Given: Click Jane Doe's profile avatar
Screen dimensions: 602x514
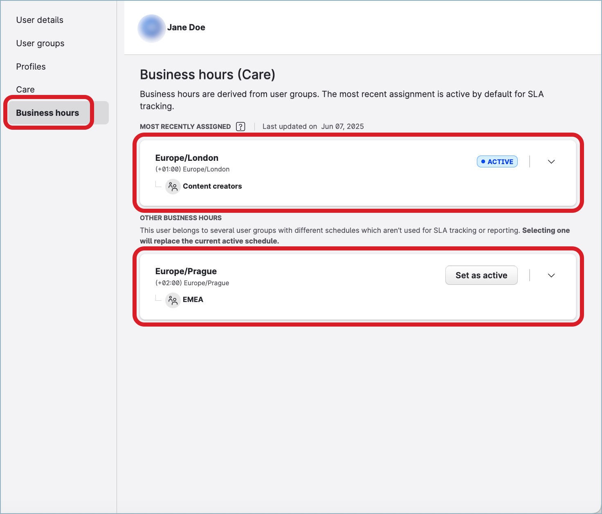Looking at the screenshot, I should pos(152,28).
